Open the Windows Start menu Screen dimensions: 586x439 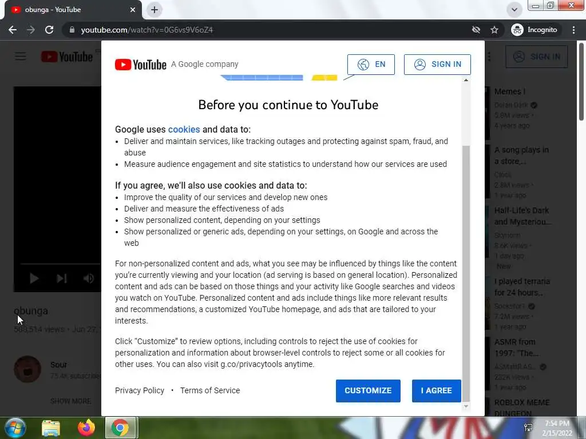(15, 428)
